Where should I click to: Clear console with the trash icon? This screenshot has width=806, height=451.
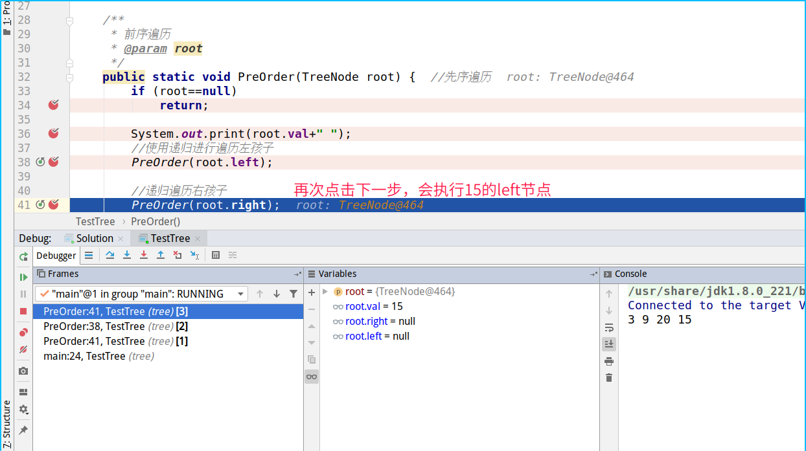[609, 378]
